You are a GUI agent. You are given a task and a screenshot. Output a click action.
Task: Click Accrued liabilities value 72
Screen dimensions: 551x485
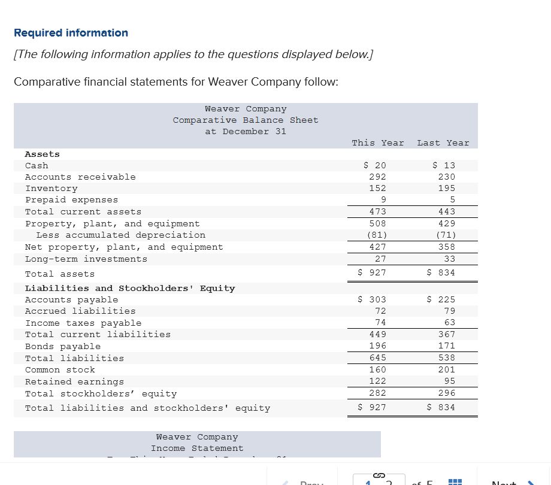(380, 311)
